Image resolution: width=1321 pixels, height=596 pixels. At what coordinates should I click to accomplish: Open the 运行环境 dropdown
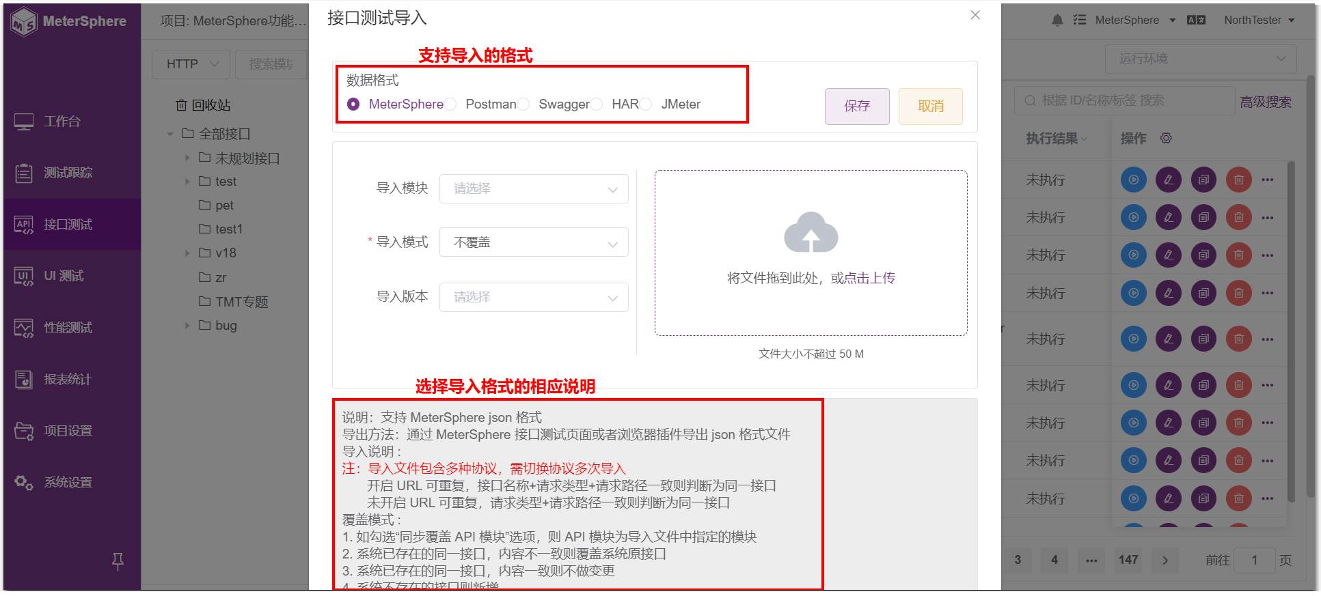(x=1201, y=59)
